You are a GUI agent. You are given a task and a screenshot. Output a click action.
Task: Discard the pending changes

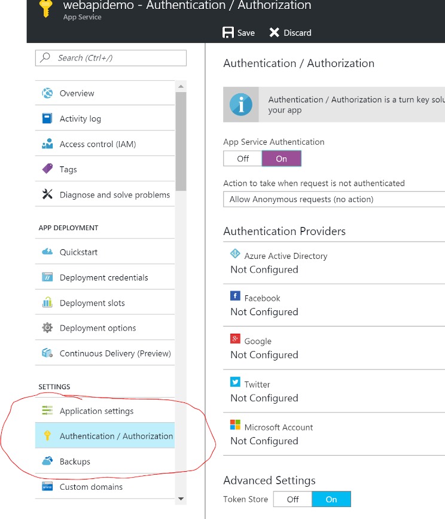pyautogui.click(x=290, y=33)
